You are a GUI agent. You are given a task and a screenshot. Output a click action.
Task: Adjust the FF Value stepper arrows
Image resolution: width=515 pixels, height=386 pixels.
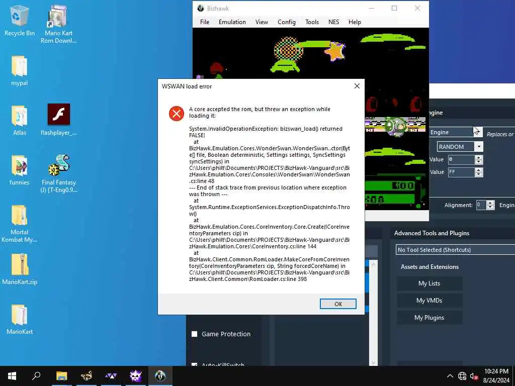[x=479, y=172]
